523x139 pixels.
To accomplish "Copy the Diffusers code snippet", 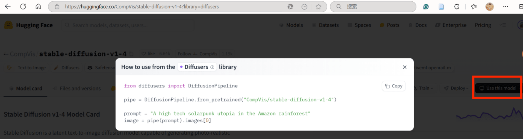I will tap(394, 86).
